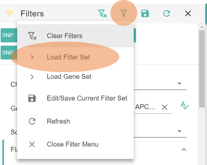Choose Close Filter Menu entry

tap(76, 144)
